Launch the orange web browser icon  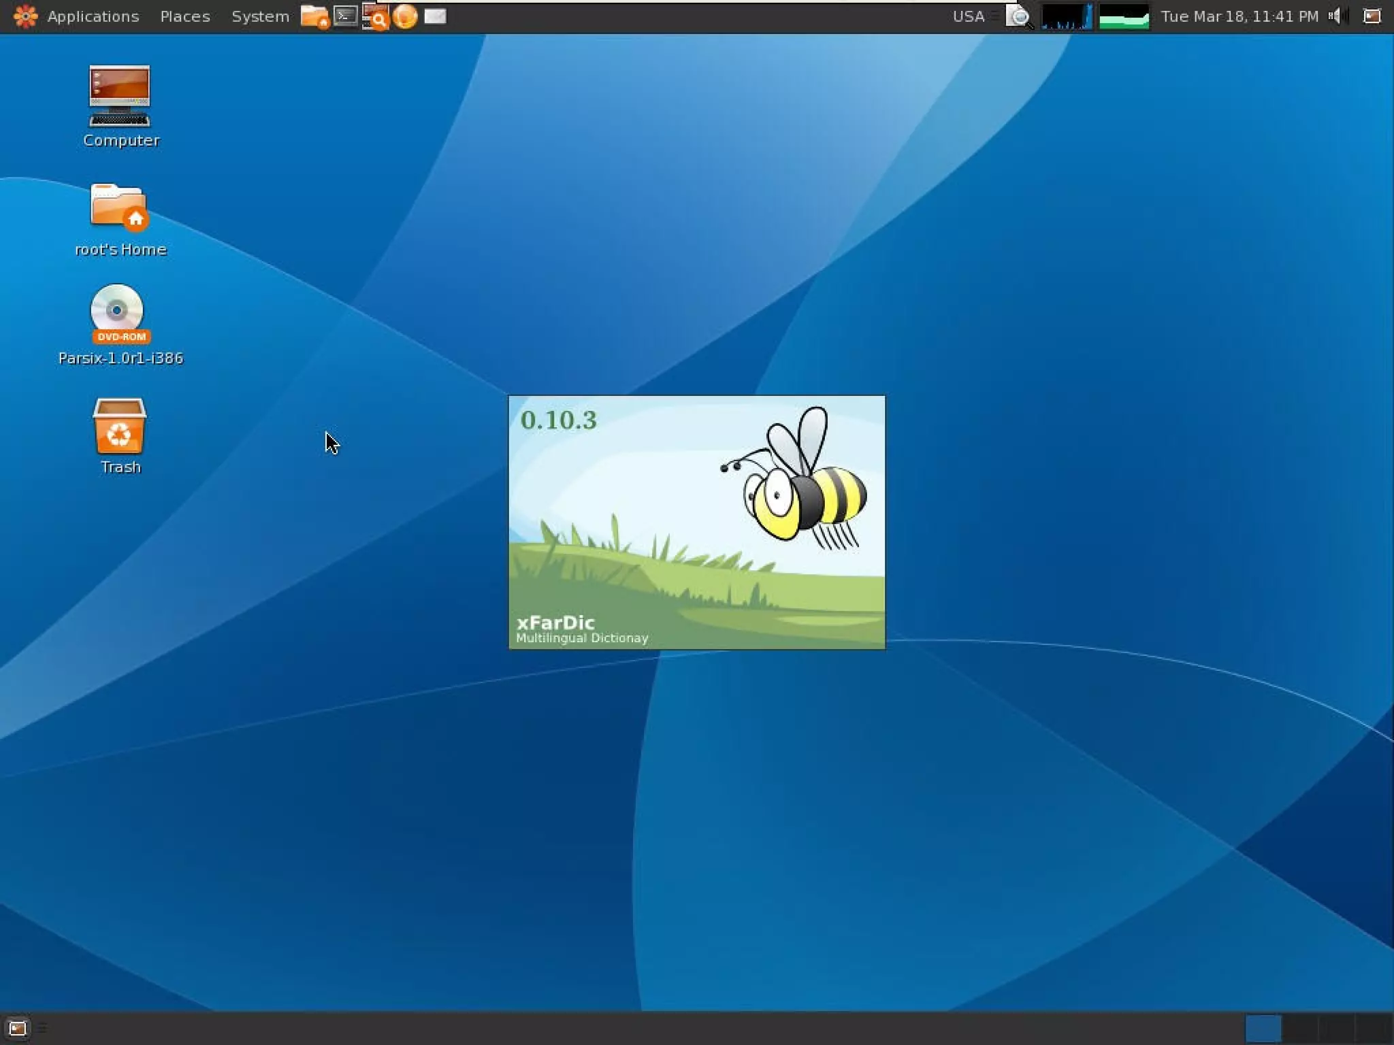(405, 16)
